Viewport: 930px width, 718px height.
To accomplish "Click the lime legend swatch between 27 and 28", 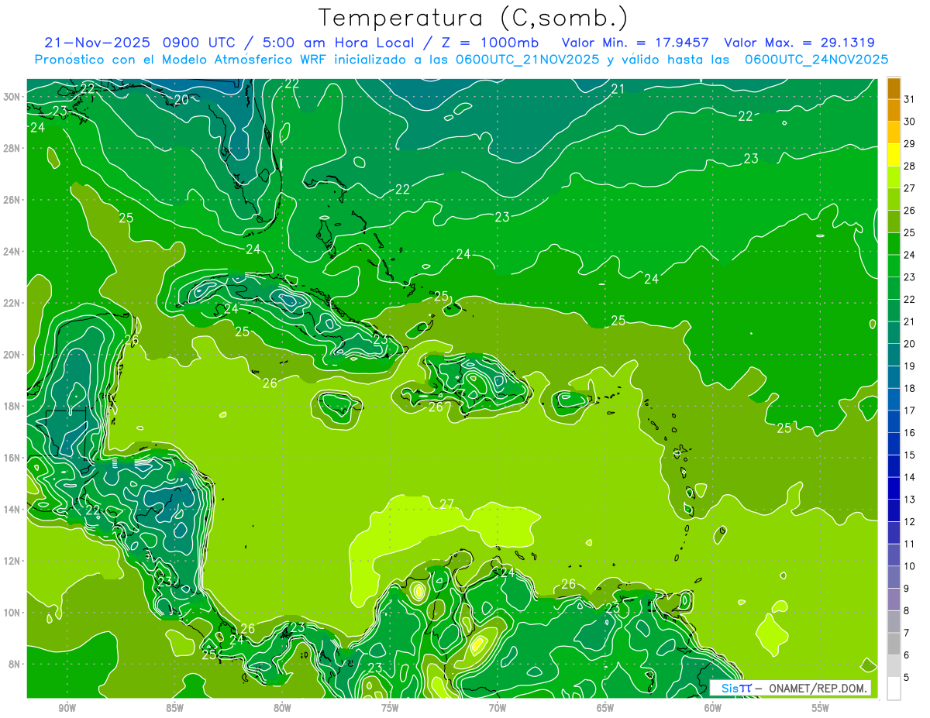I will [x=894, y=177].
